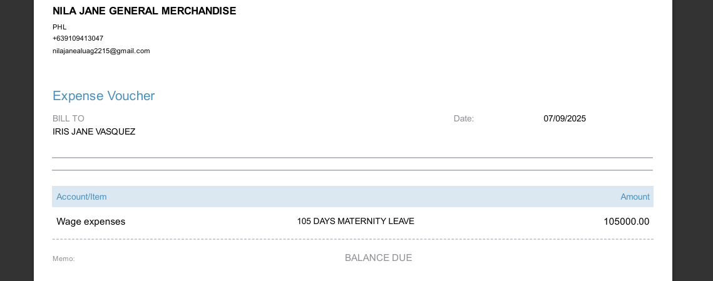Click the 105 DAYS MATERNITY LEAVE description
Image resolution: width=713 pixels, height=281 pixels.
356,221
